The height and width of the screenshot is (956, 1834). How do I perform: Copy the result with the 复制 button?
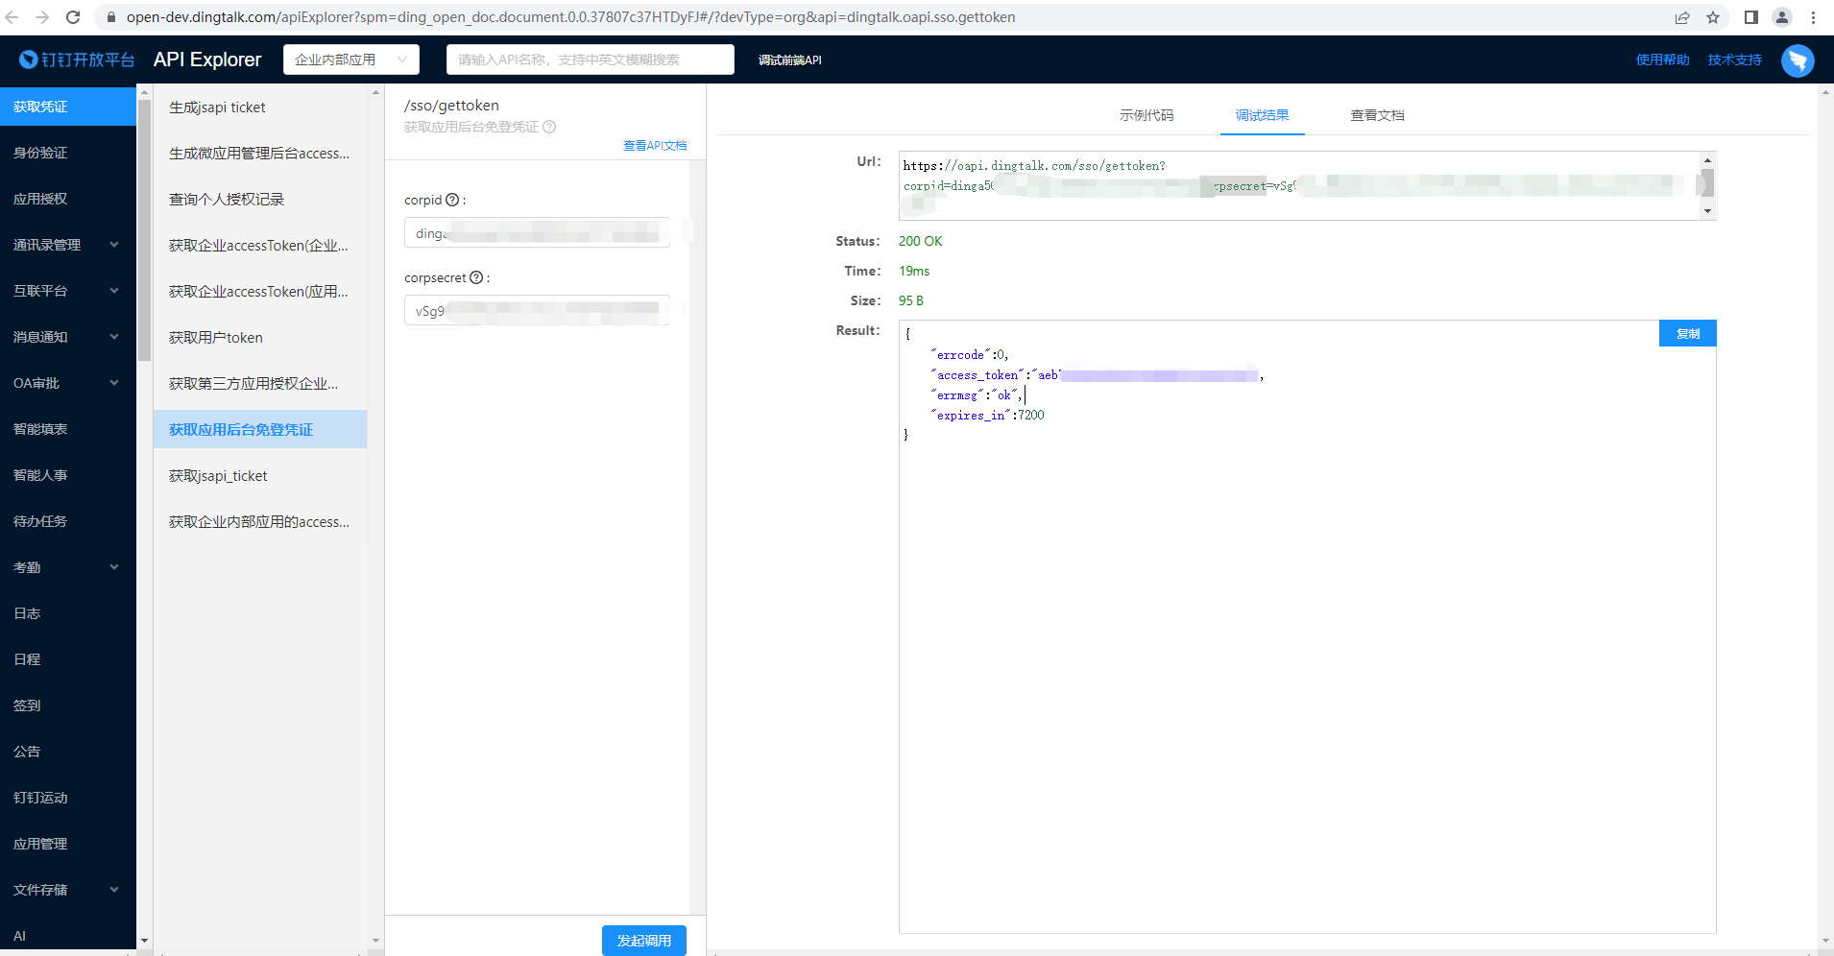point(1687,333)
